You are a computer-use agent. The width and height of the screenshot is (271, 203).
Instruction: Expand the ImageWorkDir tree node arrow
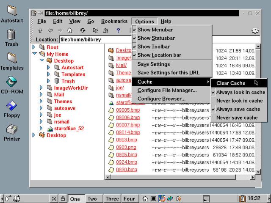coord(41,88)
